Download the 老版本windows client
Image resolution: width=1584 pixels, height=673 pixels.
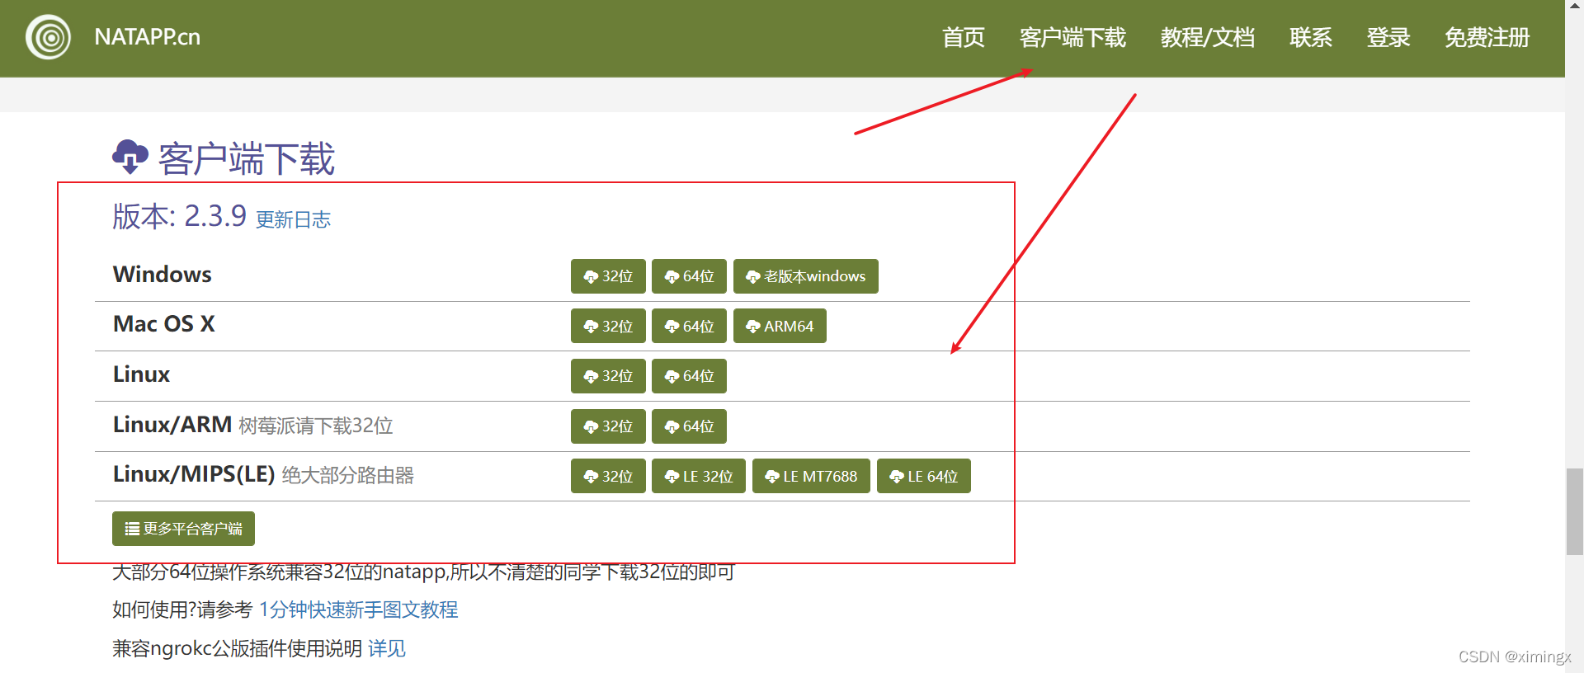pos(806,276)
